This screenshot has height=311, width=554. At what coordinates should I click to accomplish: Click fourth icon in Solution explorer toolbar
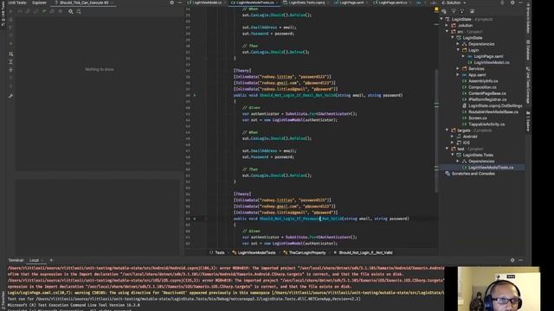tap(472, 11)
